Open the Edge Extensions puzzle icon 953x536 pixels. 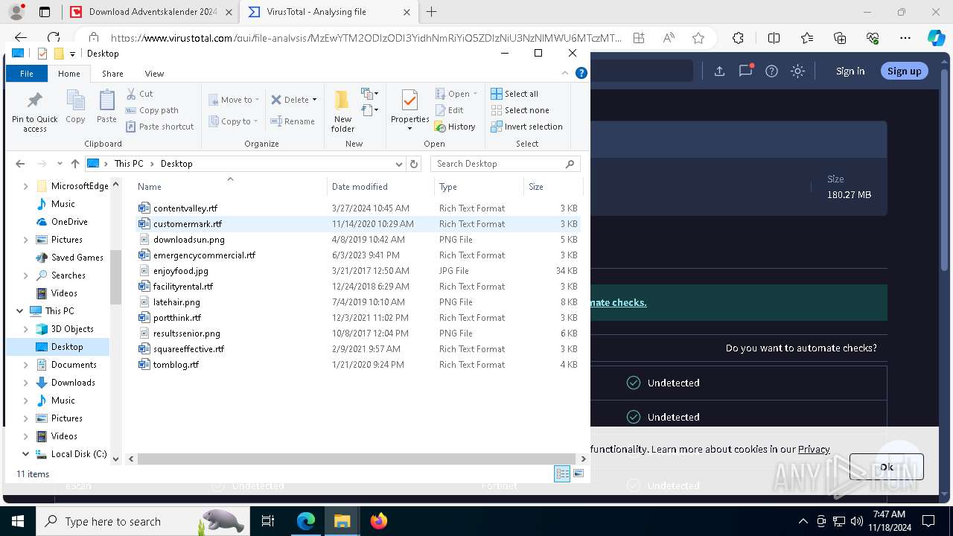coord(738,38)
